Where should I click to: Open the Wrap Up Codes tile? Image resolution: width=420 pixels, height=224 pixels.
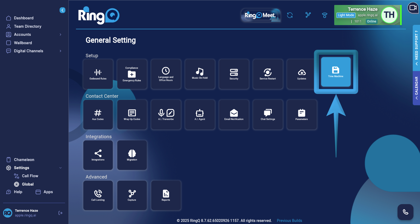click(x=132, y=115)
